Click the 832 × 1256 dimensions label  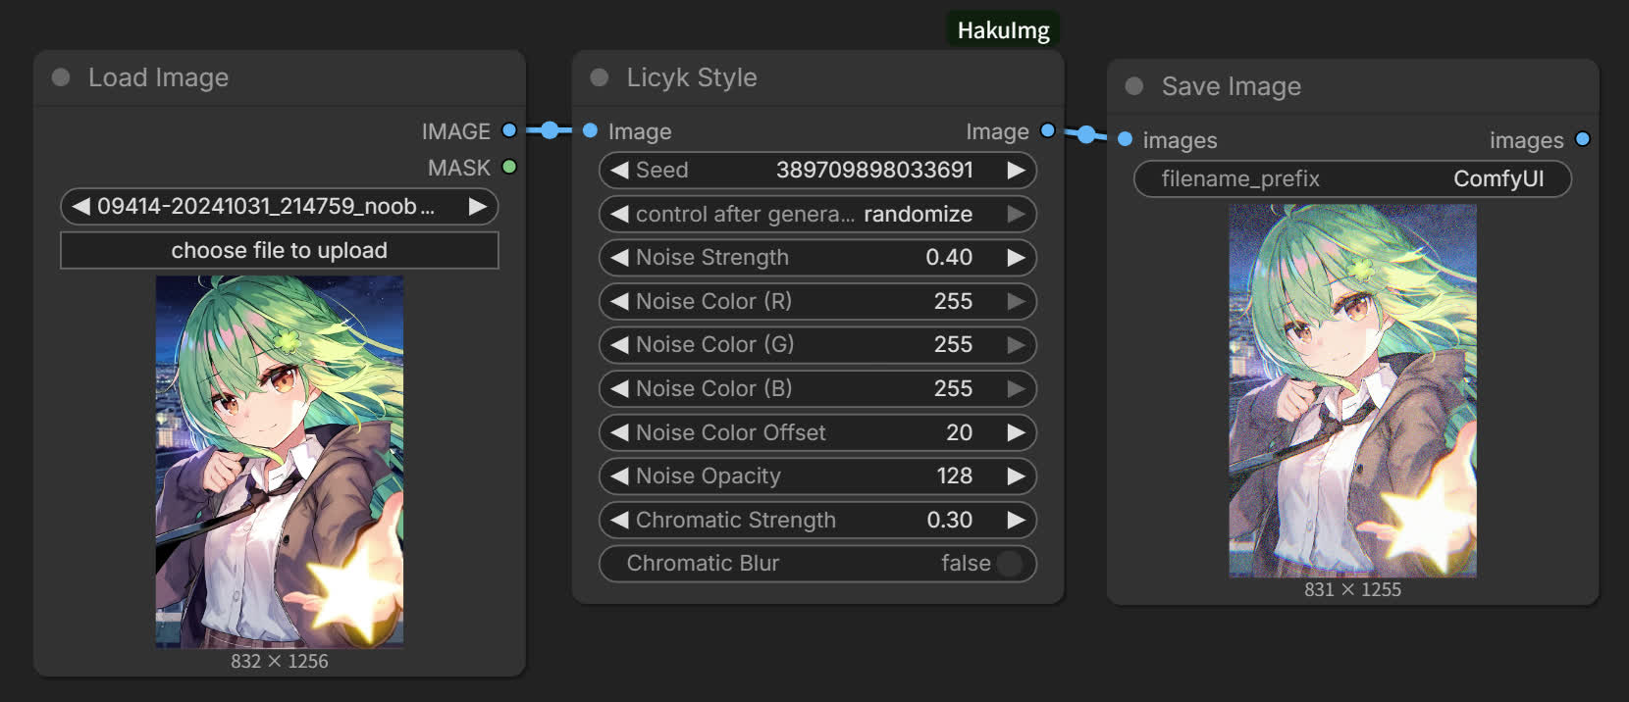pos(280,661)
